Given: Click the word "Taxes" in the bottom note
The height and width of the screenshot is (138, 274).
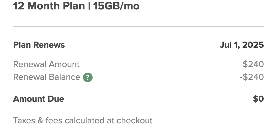Looking at the screenshot, I should click(x=24, y=121).
